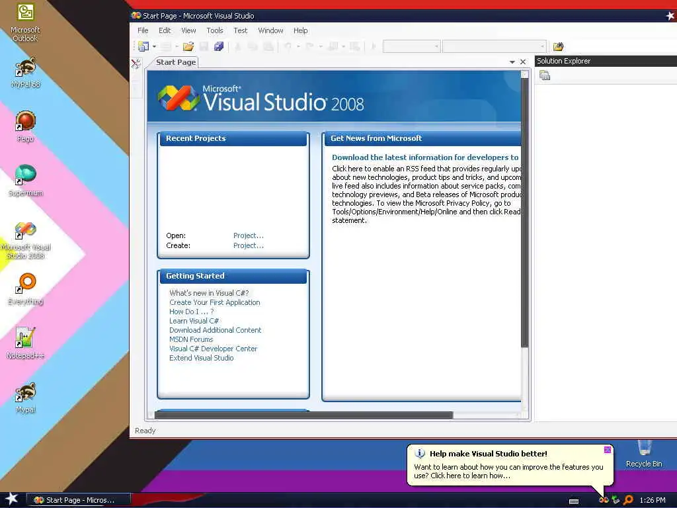Select the Notepad++ desktop icon
Image resolution: width=677 pixels, height=508 pixels.
tap(25, 343)
